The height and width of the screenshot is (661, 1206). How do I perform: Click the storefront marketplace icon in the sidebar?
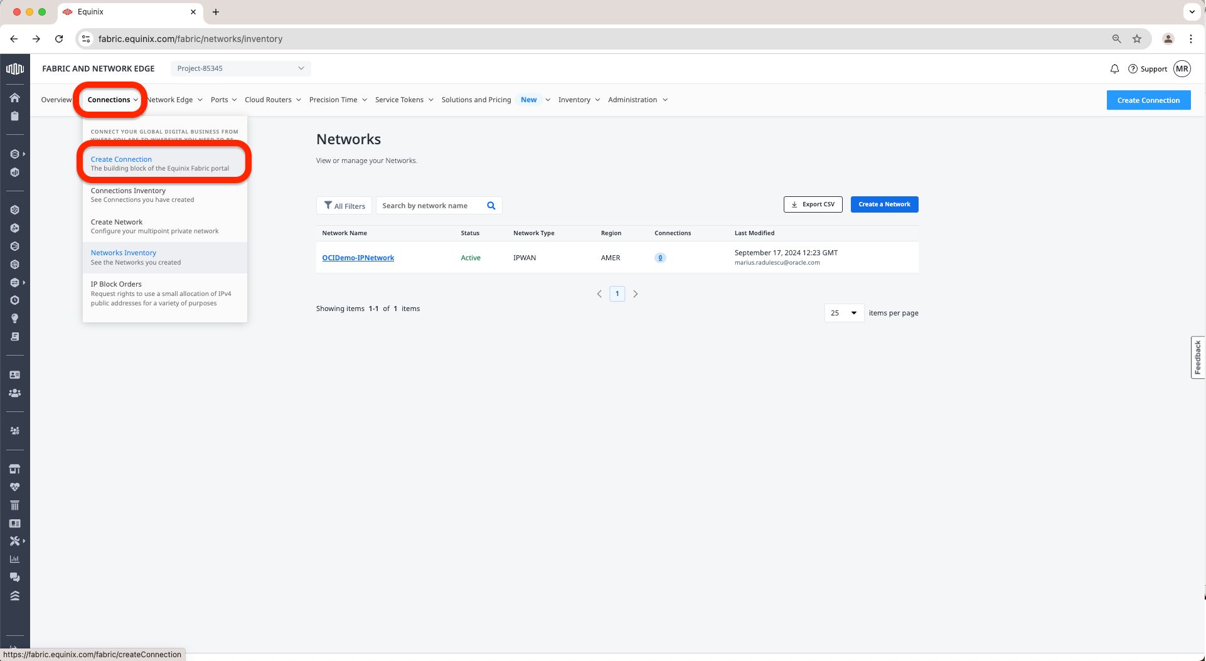(14, 469)
